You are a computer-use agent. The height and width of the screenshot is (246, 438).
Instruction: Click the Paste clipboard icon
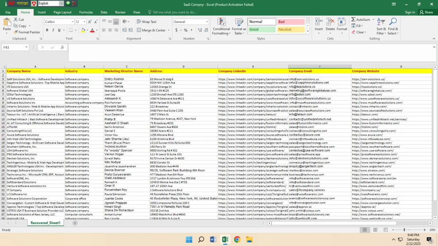[x=7, y=22]
